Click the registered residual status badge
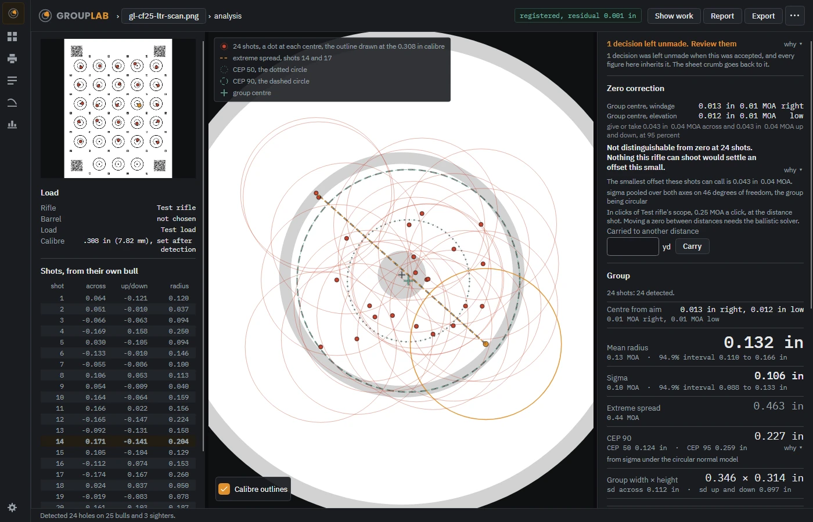This screenshot has height=522, width=813. [x=578, y=16]
